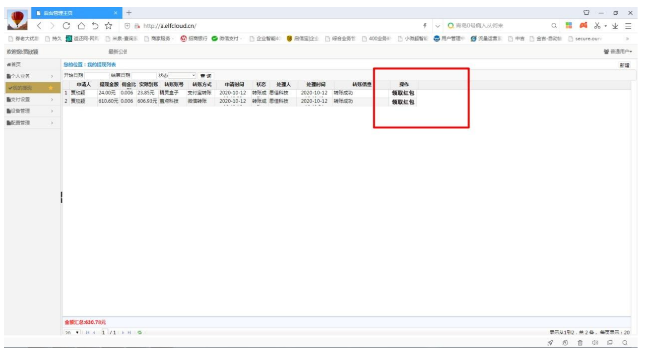Expand the 设备管理 sidebar menu

coord(30,111)
